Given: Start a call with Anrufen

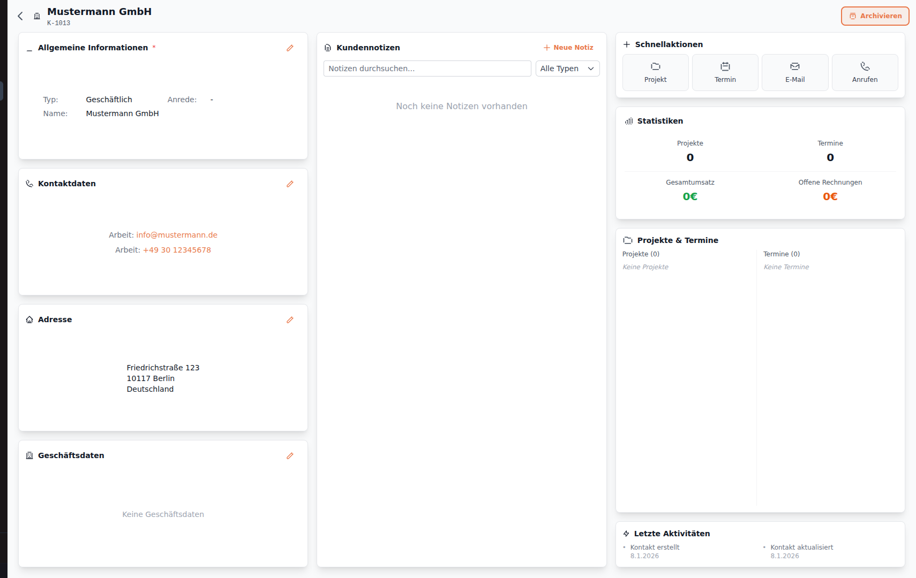Looking at the screenshot, I should 865,73.
